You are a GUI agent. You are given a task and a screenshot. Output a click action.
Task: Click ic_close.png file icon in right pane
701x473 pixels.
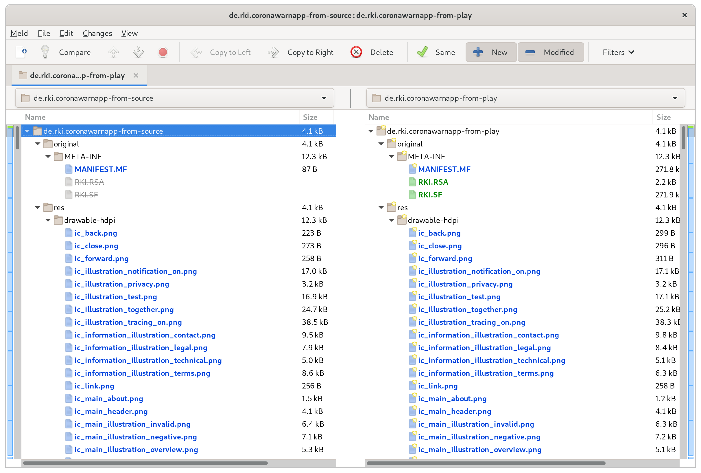(x=412, y=245)
